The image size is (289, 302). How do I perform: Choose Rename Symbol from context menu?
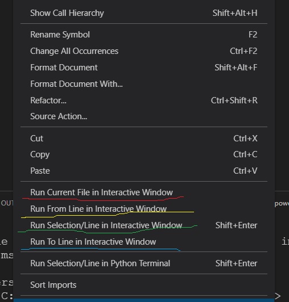(x=144, y=35)
